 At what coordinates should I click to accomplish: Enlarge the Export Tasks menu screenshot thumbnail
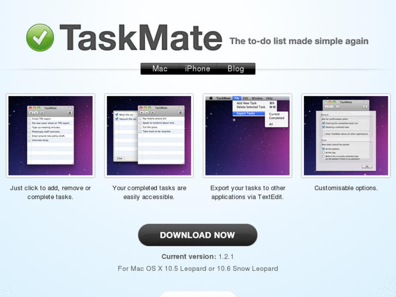tap(247, 136)
